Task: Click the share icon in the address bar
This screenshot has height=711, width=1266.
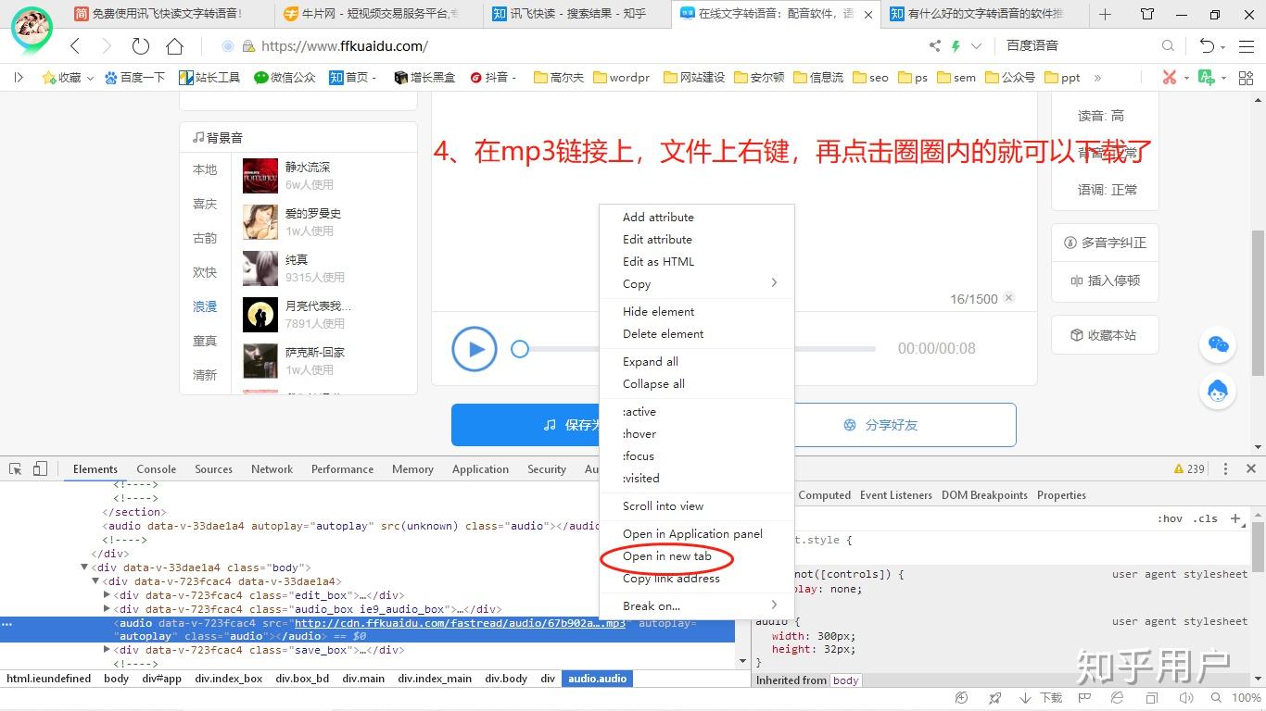Action: pyautogui.click(x=934, y=46)
